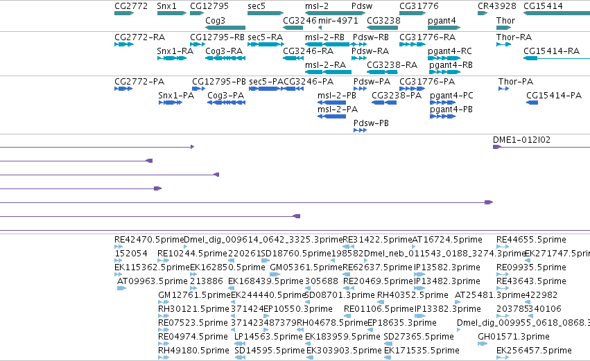Click the msl-2-PB protein feature
This screenshot has height=361, width=590.
(331, 103)
